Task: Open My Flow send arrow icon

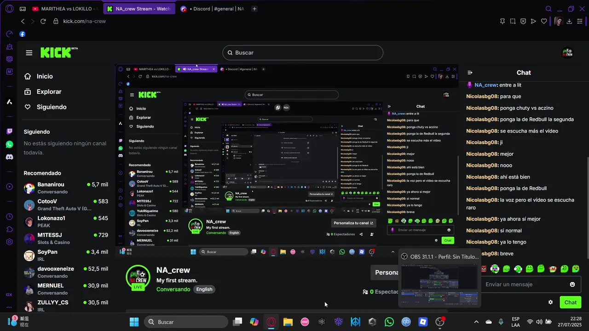Action: click(x=533, y=21)
